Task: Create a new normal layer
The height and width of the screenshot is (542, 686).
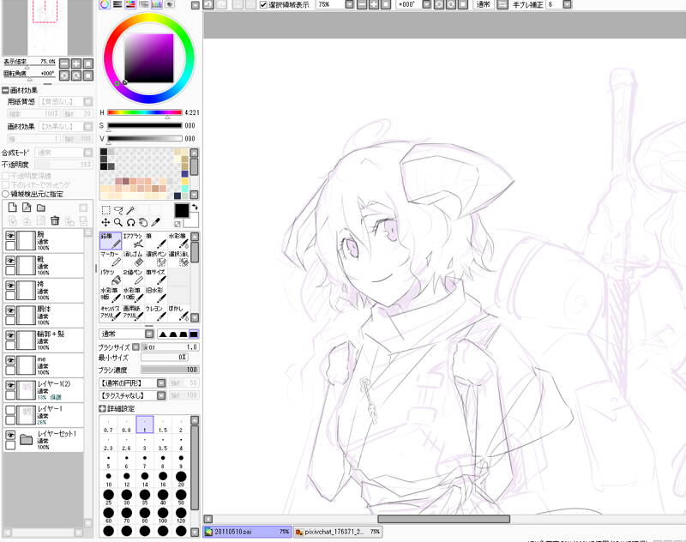Action: click(x=13, y=208)
